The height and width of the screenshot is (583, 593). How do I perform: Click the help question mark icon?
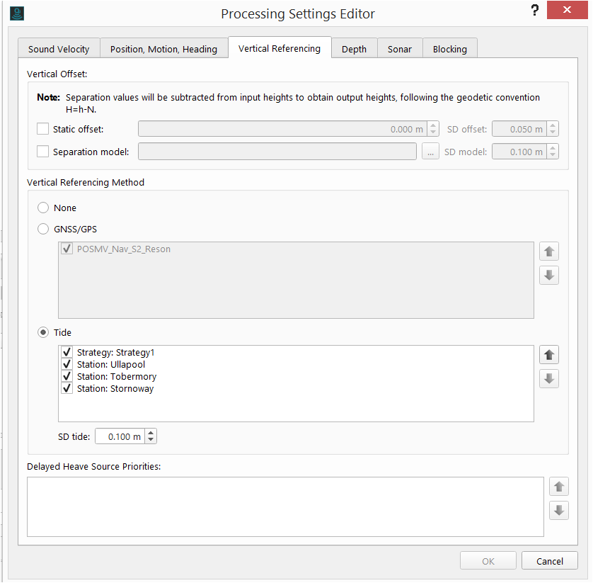point(534,10)
